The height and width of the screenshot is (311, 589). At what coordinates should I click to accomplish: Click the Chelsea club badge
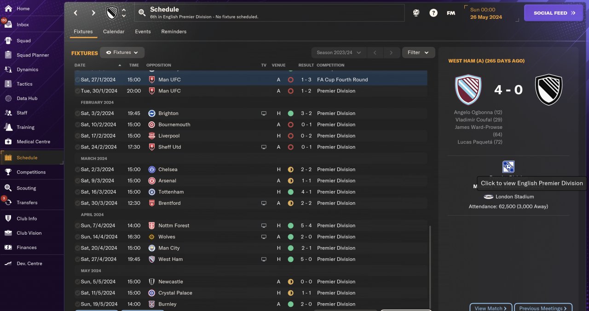click(x=151, y=169)
